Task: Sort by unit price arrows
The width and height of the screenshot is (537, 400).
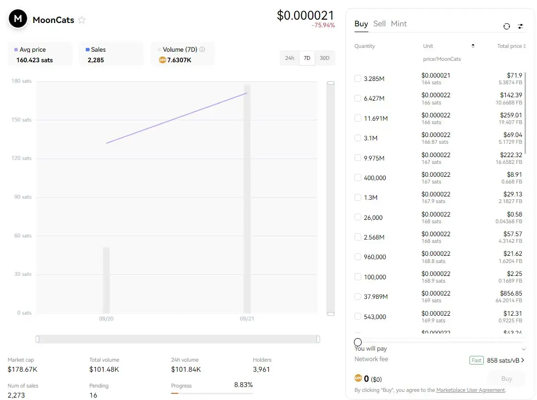Action: click(473, 46)
